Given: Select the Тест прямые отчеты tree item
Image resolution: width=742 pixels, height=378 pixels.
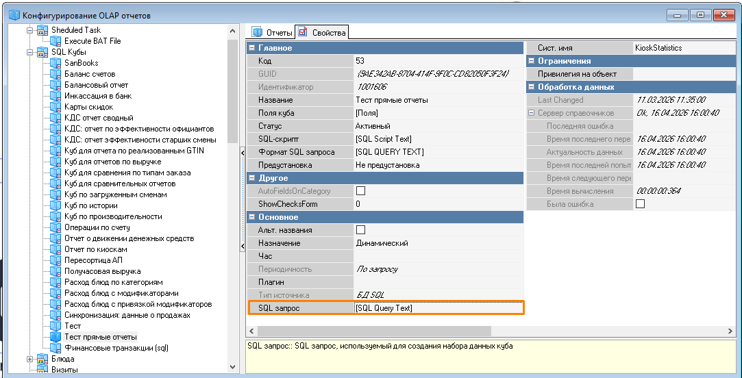Looking at the screenshot, I should [x=100, y=337].
